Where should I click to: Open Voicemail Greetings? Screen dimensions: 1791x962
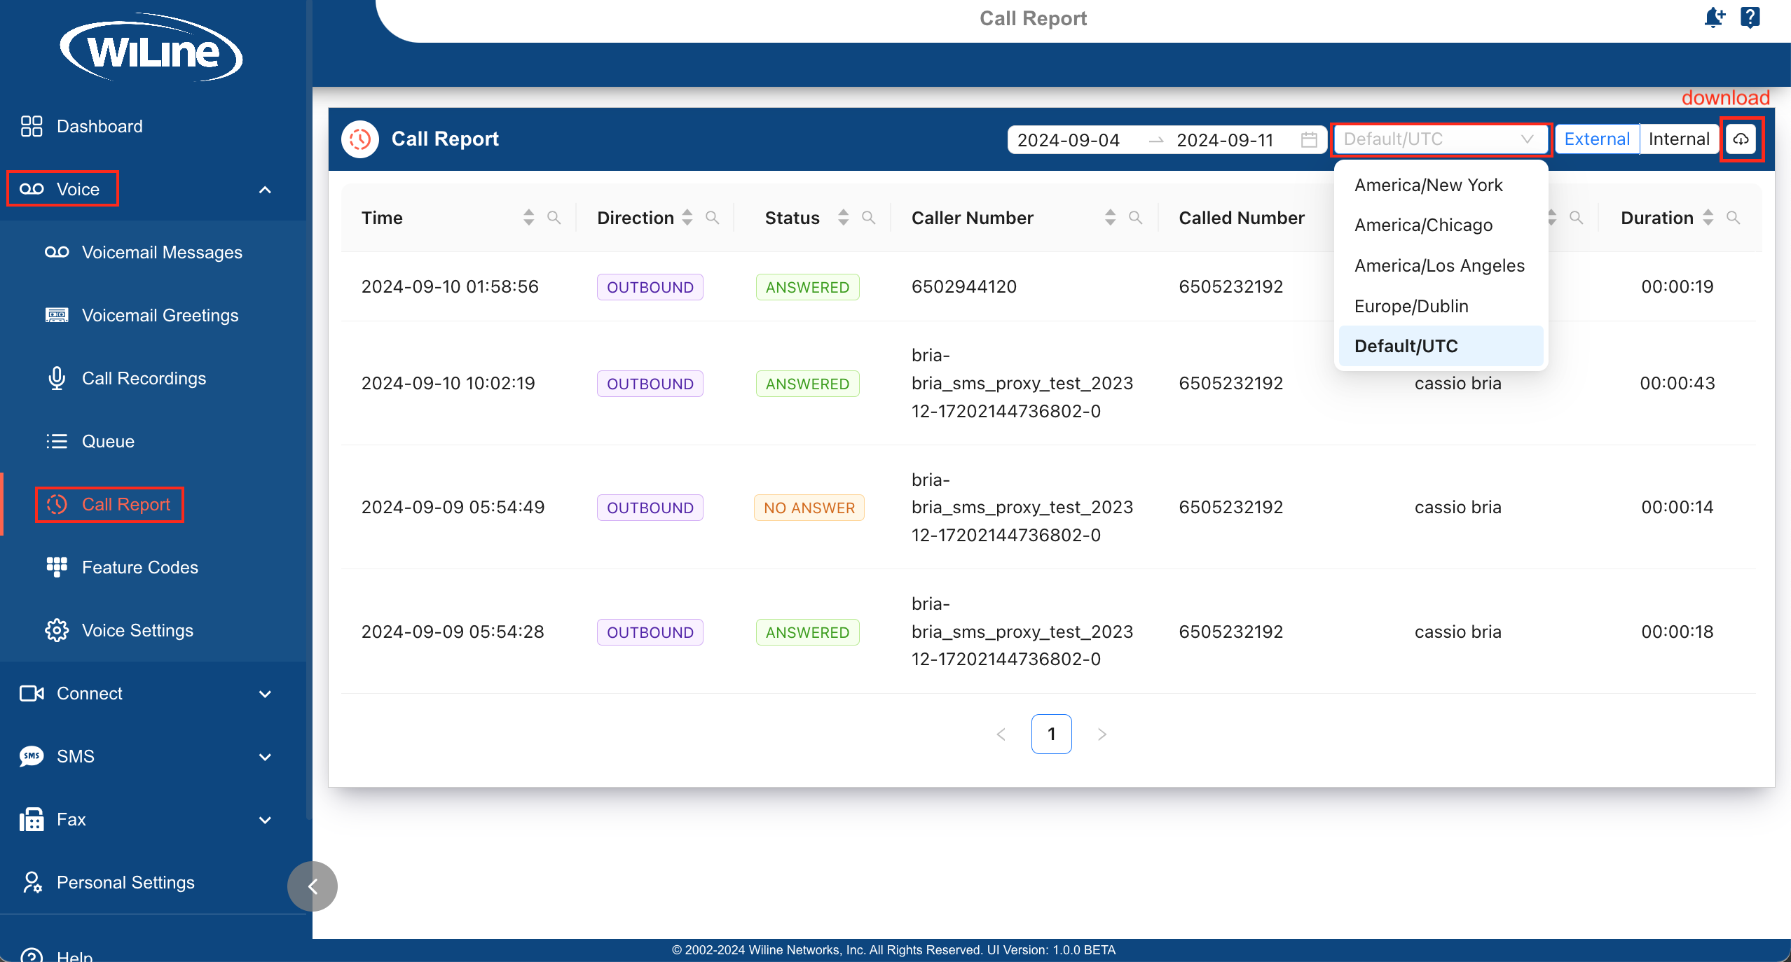[160, 315]
